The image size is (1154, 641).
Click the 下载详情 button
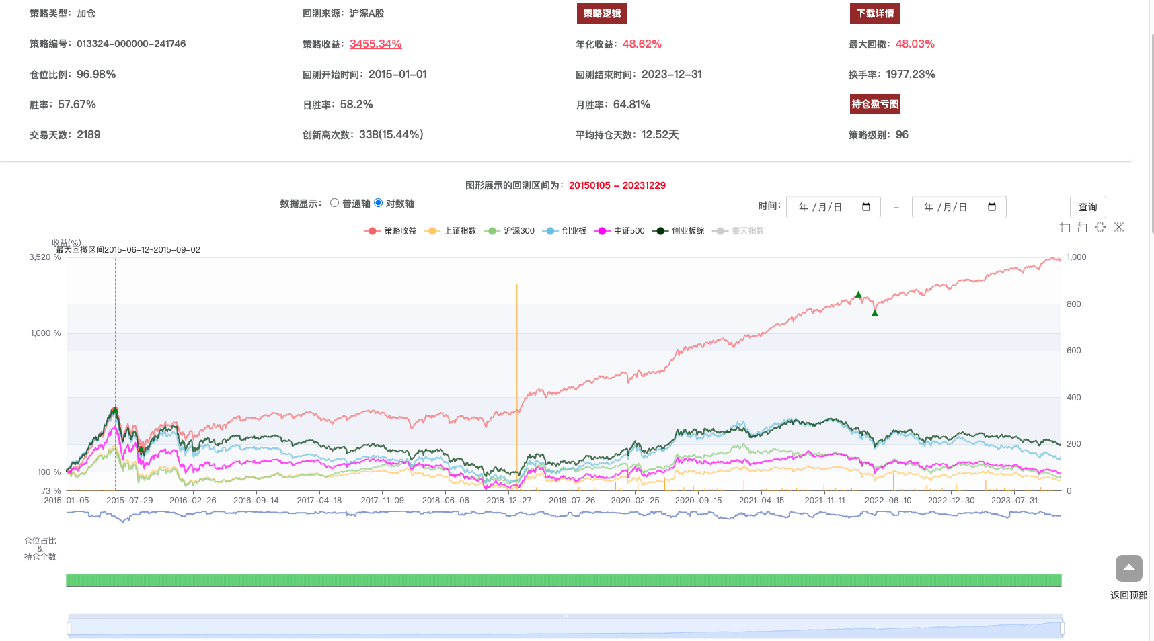875,13
